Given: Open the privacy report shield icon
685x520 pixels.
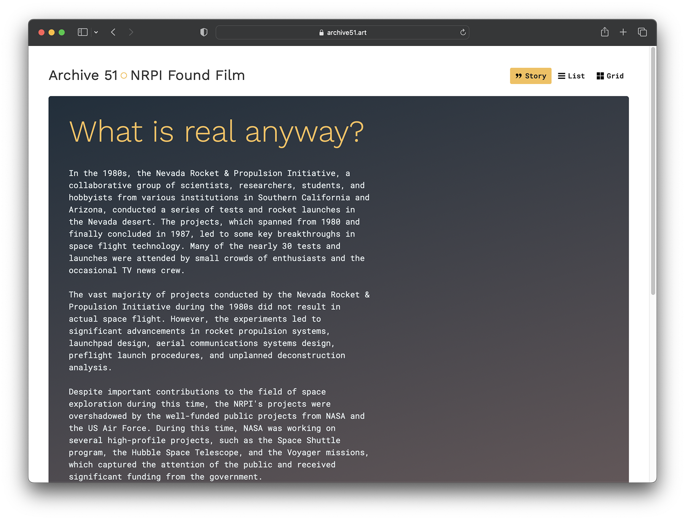Looking at the screenshot, I should [204, 32].
